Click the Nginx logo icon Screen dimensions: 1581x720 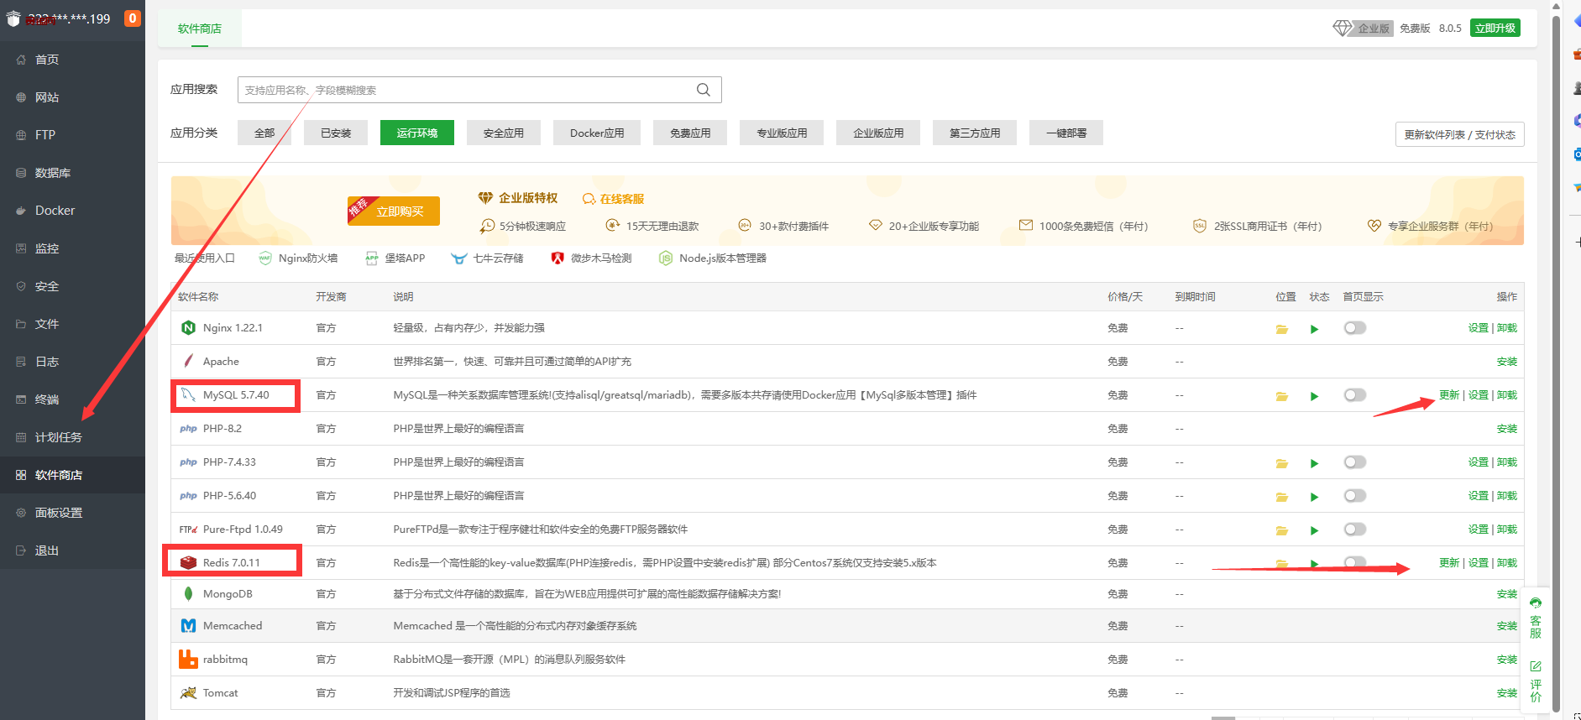pyautogui.click(x=188, y=328)
